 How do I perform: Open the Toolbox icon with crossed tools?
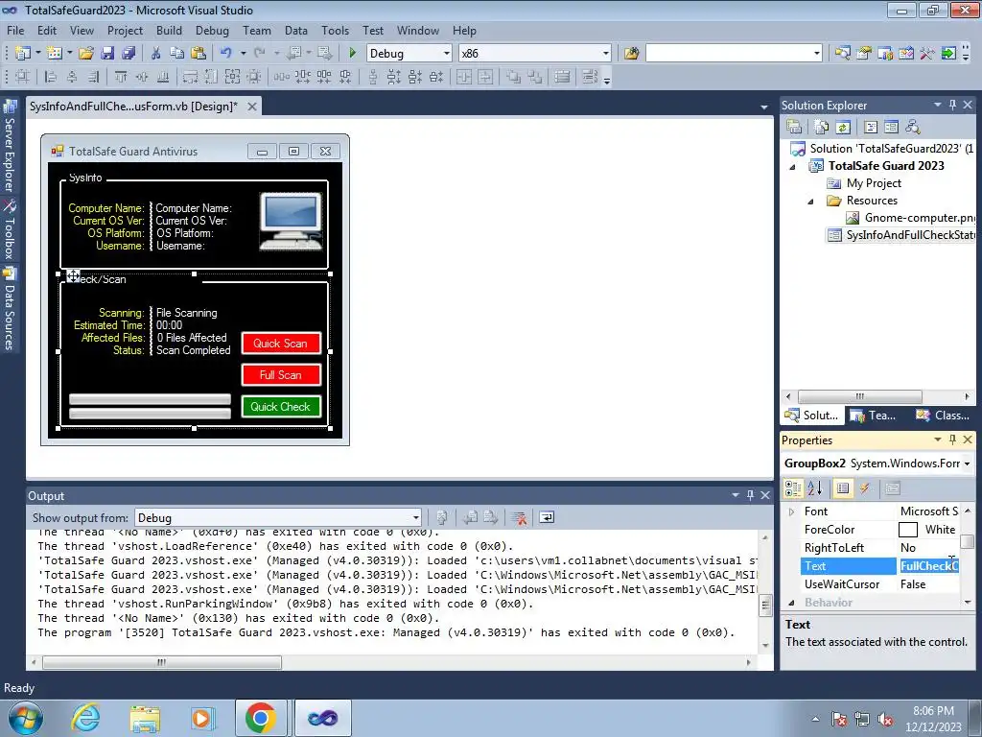click(927, 54)
